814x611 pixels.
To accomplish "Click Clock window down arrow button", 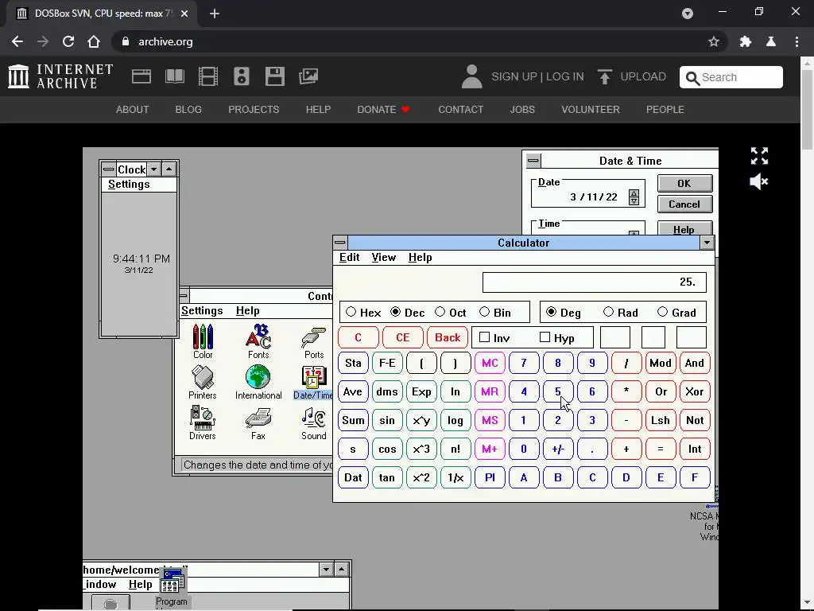I will (x=153, y=169).
